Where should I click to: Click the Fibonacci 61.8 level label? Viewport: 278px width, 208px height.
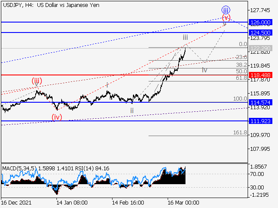[x=242, y=78]
